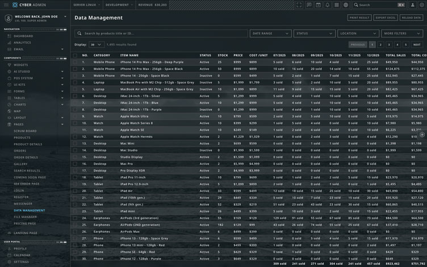Expand the More Filters dropdown
Screen dimensions: 427x267
tap(402, 34)
